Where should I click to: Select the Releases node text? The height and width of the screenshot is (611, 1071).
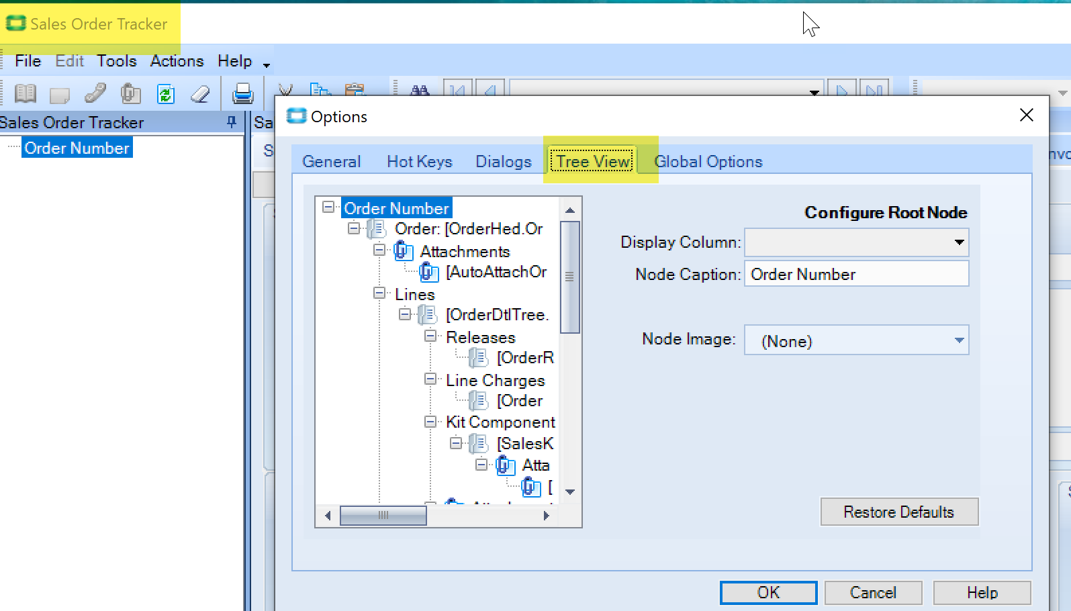point(481,337)
